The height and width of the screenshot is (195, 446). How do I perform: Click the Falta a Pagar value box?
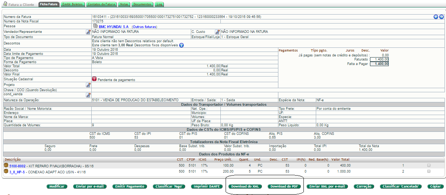coord(379,64)
